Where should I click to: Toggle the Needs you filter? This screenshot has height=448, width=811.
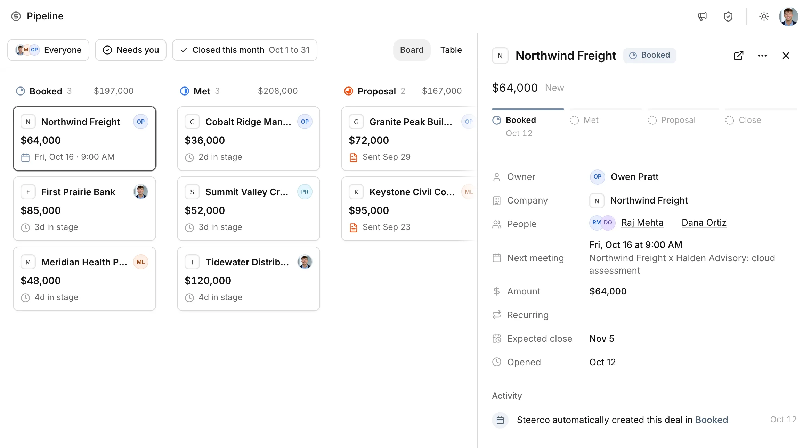(x=131, y=50)
